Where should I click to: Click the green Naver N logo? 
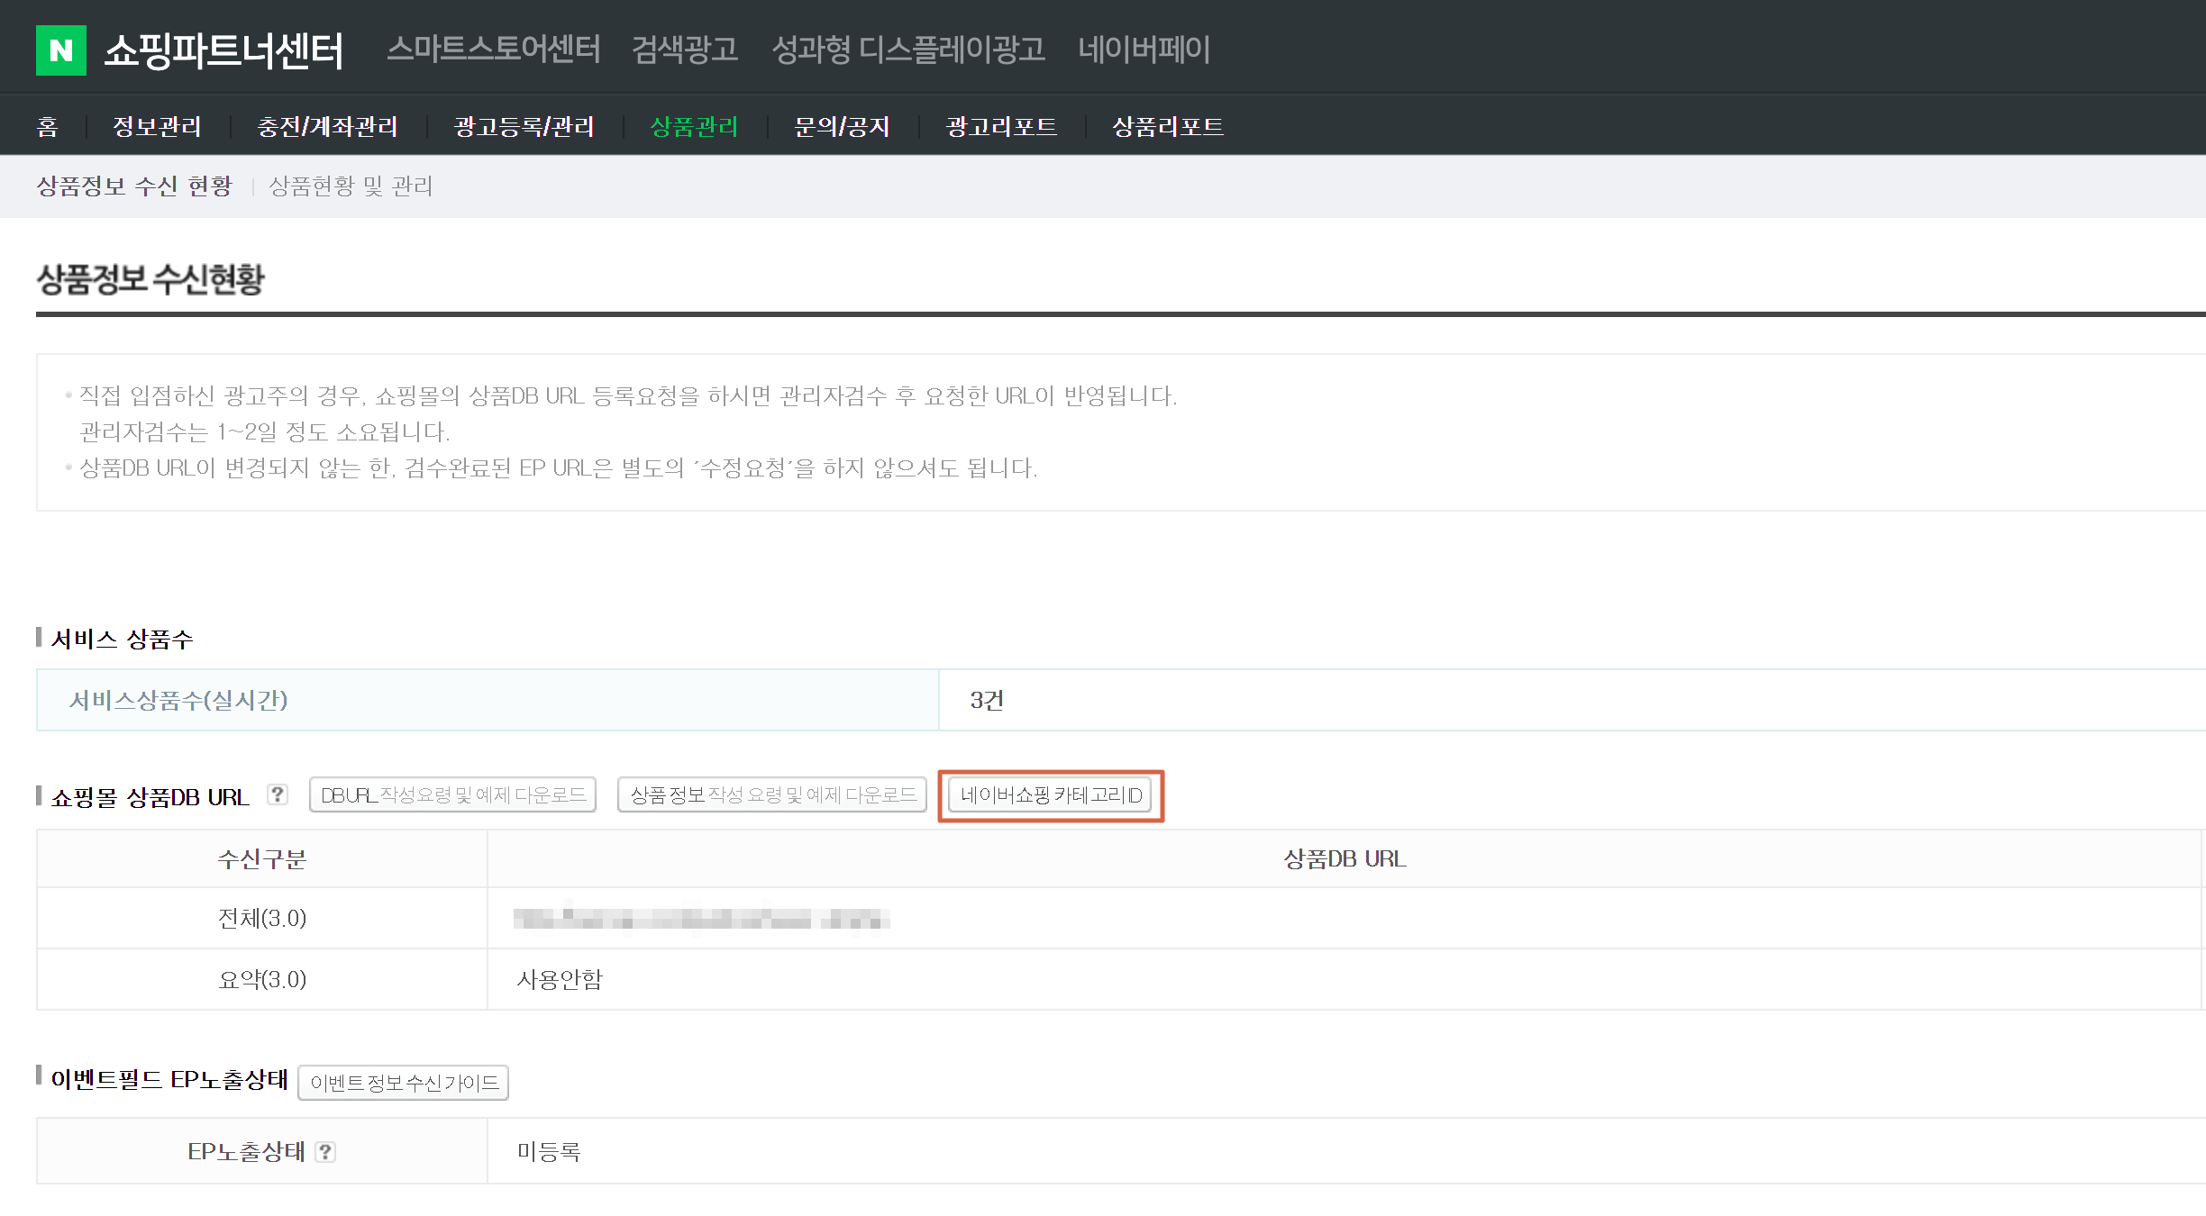pyautogui.click(x=60, y=50)
